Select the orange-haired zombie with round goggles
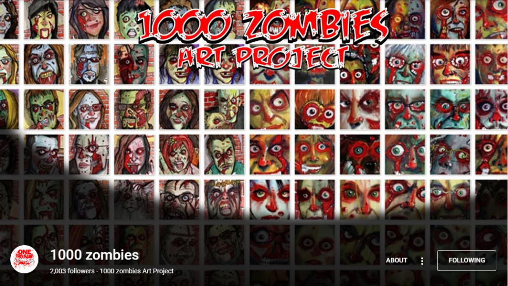 click(x=315, y=109)
